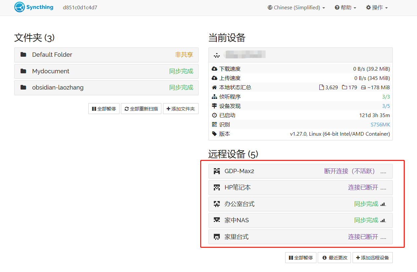Click the question mark icon beside 帮助
This screenshot has width=417, height=272.
coord(337,7)
